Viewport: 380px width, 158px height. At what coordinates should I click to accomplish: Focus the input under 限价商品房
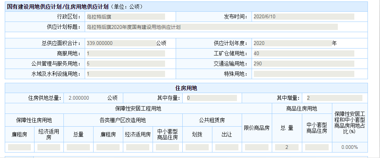coord(257,147)
